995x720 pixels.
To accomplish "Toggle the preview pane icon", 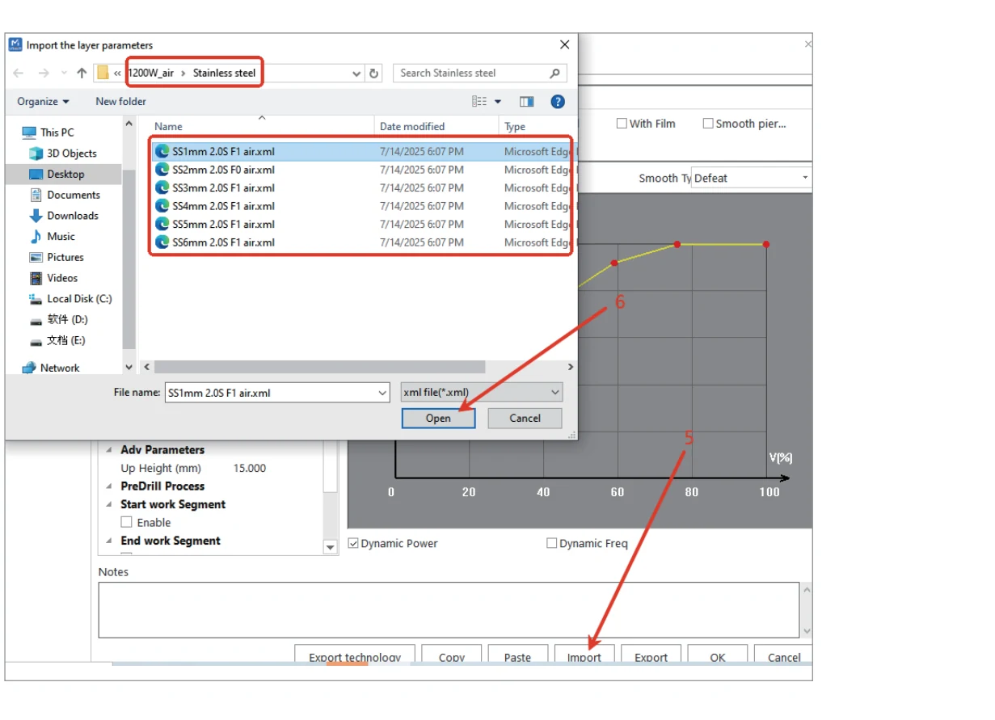I will coord(527,101).
